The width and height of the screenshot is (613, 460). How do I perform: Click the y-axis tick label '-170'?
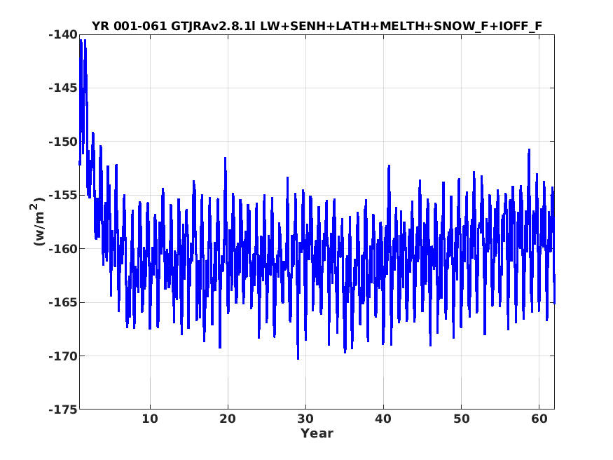[63, 356]
